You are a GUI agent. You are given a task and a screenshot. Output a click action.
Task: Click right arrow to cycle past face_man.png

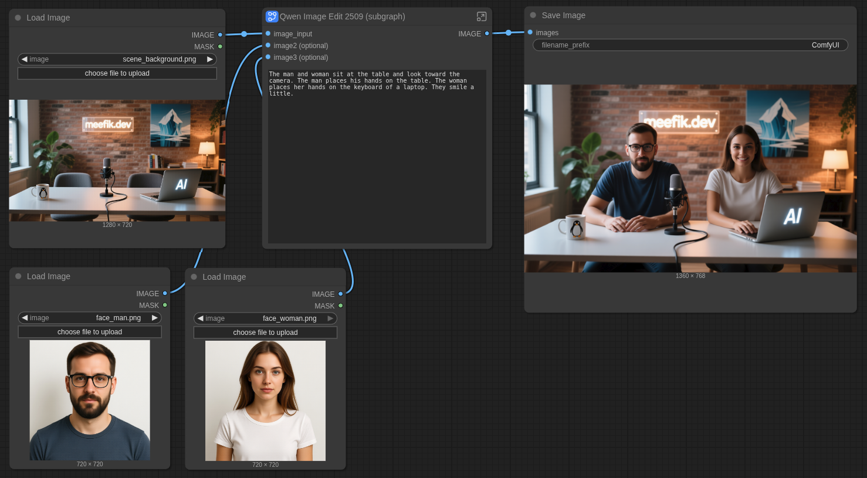pyautogui.click(x=154, y=317)
